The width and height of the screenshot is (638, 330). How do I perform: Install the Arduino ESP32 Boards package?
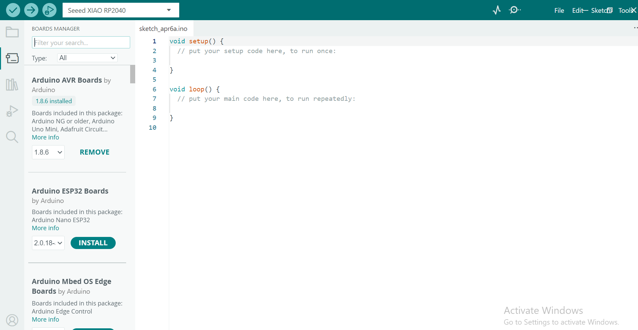(x=93, y=243)
